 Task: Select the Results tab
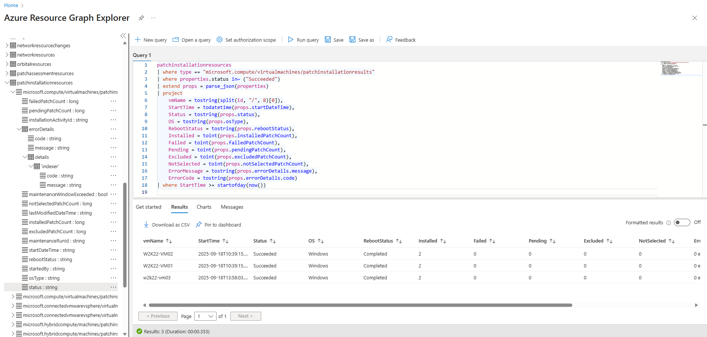(179, 207)
